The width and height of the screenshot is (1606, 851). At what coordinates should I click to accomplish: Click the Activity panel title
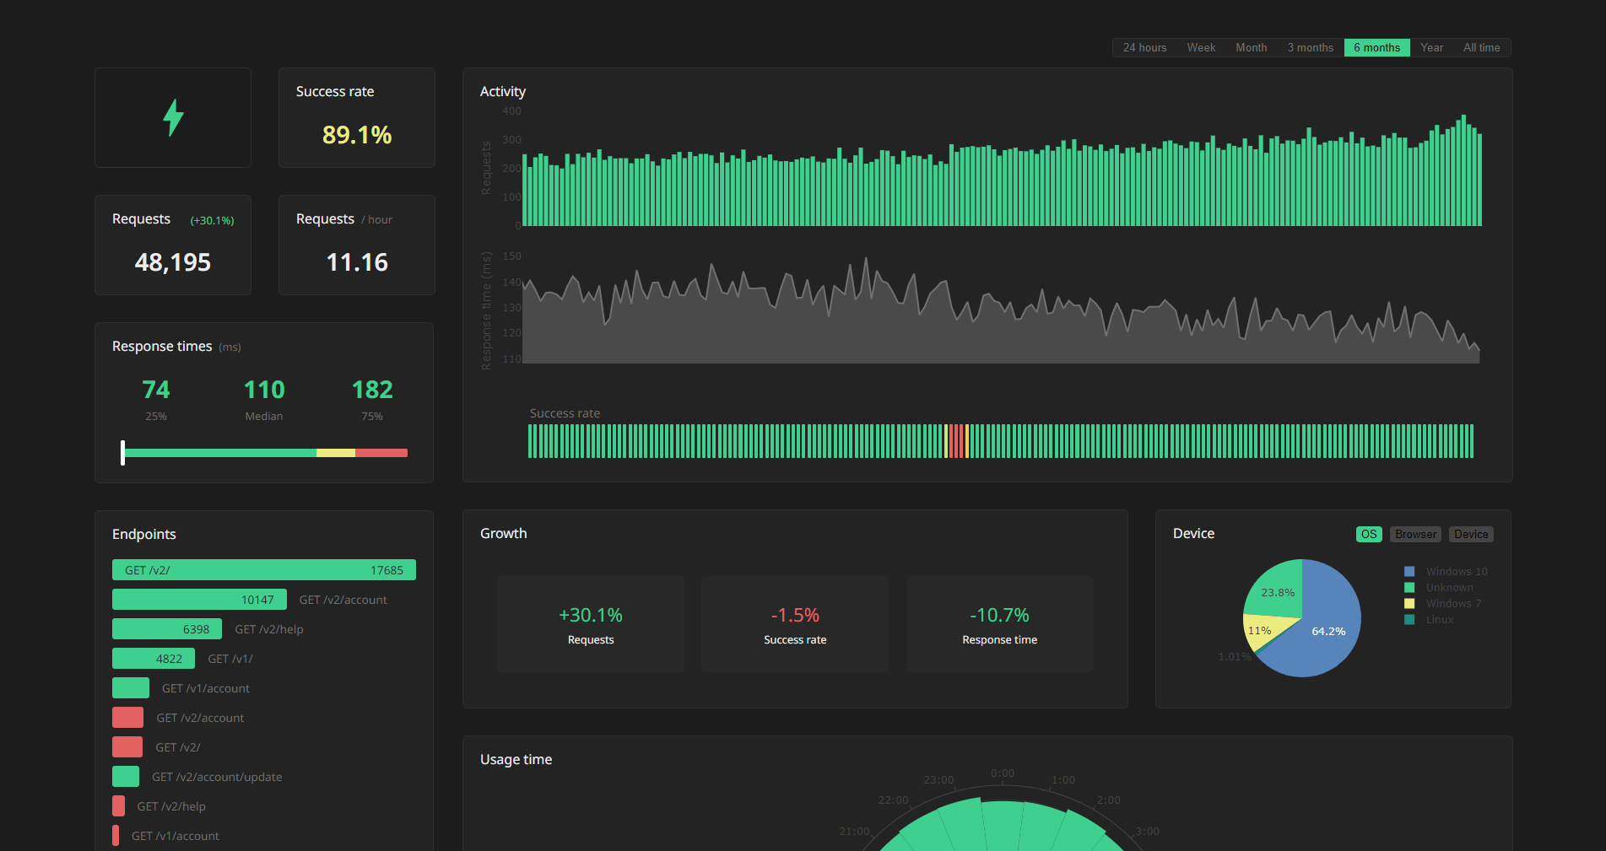click(x=503, y=91)
